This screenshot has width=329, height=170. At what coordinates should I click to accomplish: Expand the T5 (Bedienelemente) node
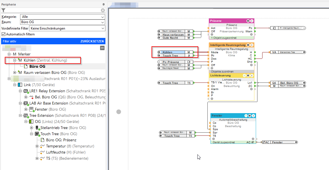click(37, 158)
